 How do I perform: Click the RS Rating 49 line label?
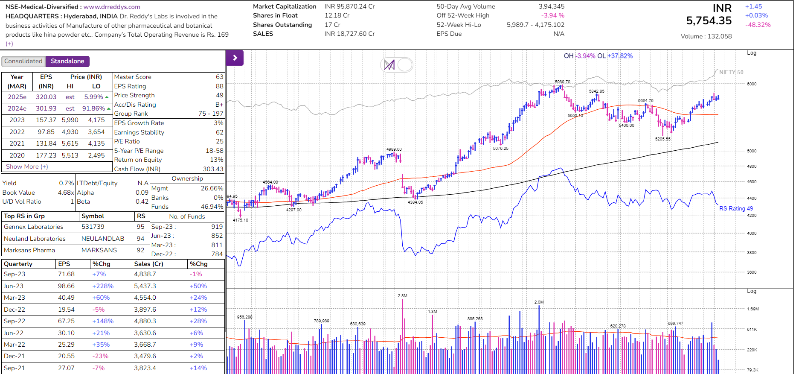736,208
